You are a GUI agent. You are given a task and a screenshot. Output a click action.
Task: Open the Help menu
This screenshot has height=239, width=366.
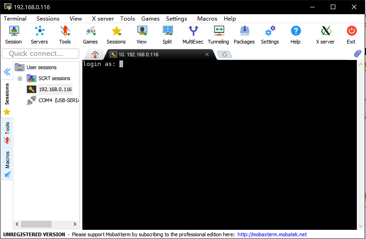(230, 19)
